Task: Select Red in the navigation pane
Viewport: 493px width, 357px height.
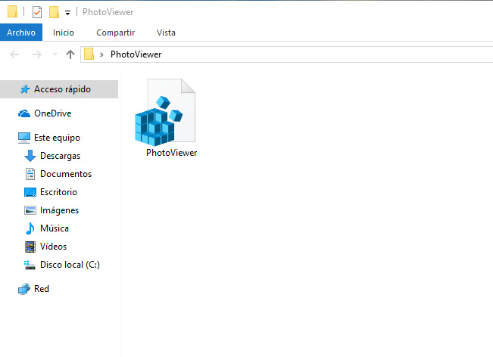Action: coord(42,289)
